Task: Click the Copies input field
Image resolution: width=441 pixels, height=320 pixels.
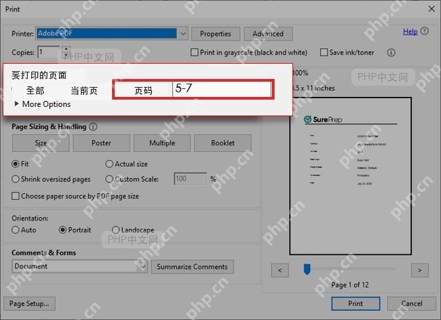Action: 49,52
